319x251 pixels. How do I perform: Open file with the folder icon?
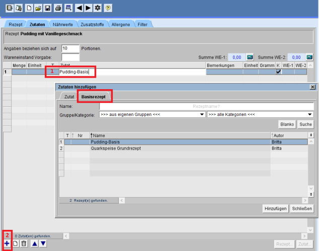tap(38, 8)
